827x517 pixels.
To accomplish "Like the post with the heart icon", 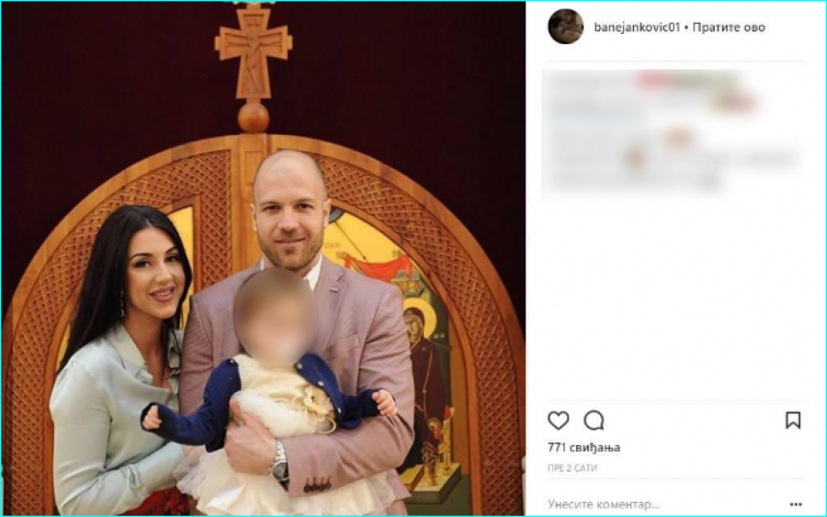I will coord(558,421).
